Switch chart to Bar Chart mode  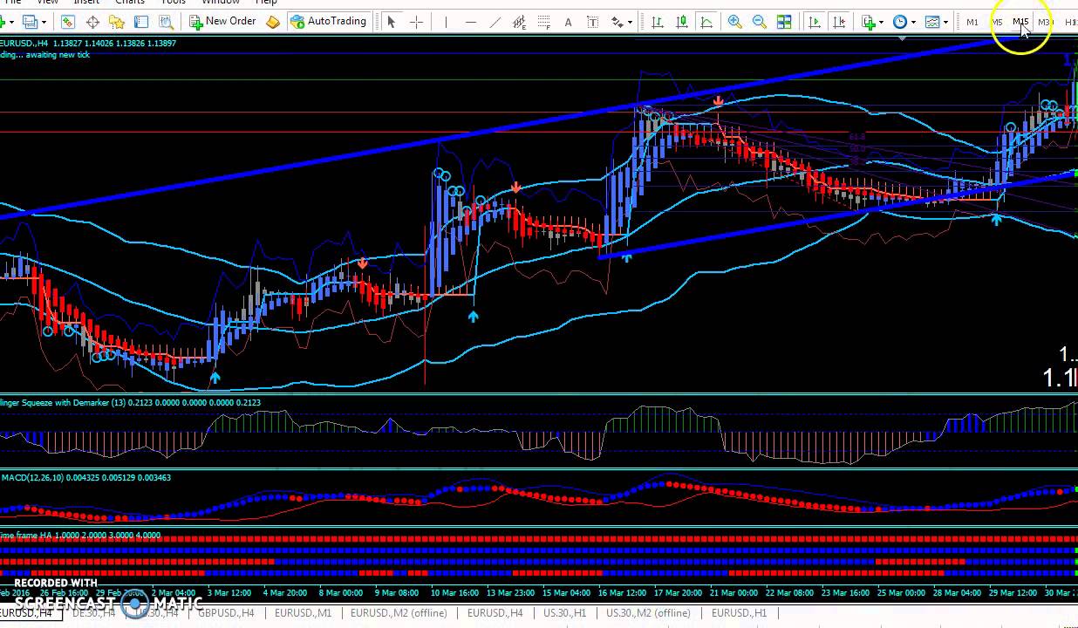[657, 22]
